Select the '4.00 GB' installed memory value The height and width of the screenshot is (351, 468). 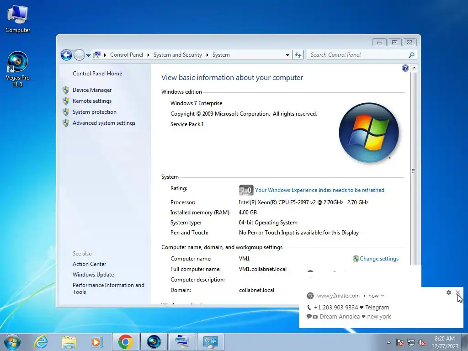(248, 213)
